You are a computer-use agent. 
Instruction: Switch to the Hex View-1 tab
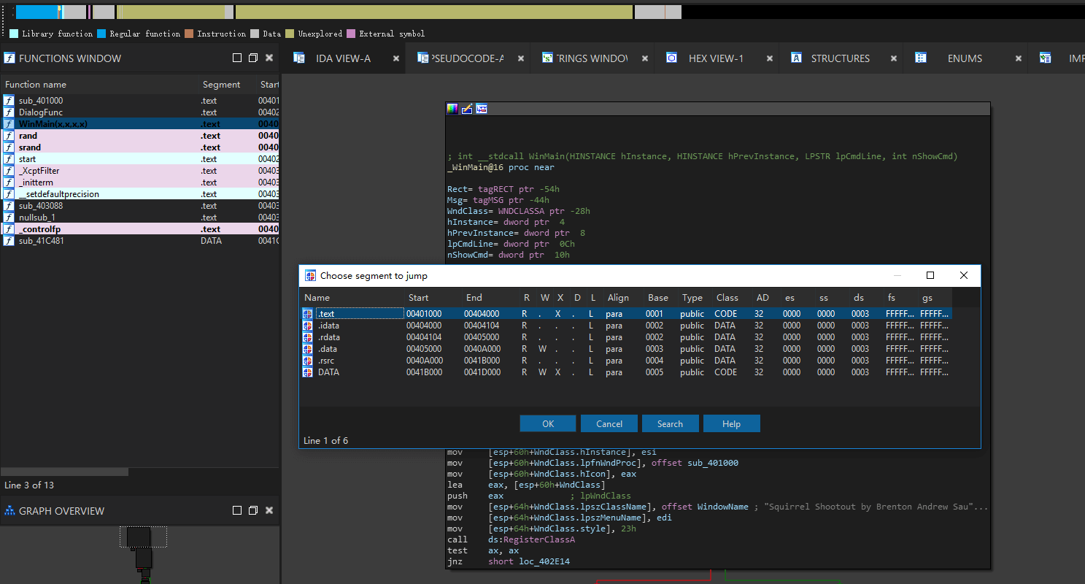tap(715, 58)
